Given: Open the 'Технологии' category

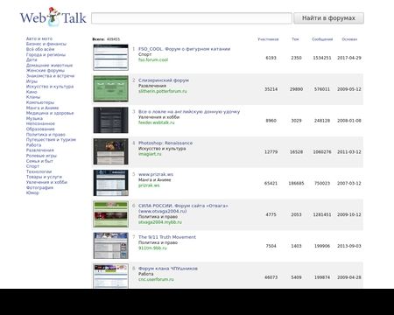Looking at the screenshot, I should pos(39,171).
